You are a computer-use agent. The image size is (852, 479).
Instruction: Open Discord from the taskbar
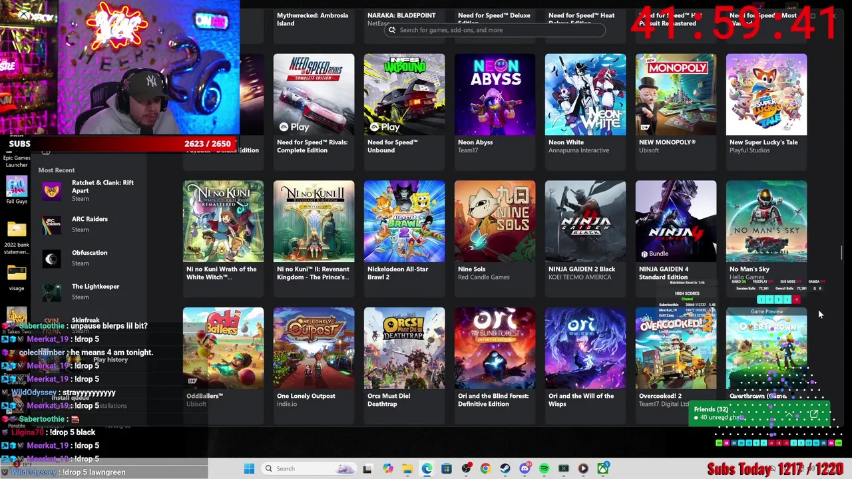(525, 468)
